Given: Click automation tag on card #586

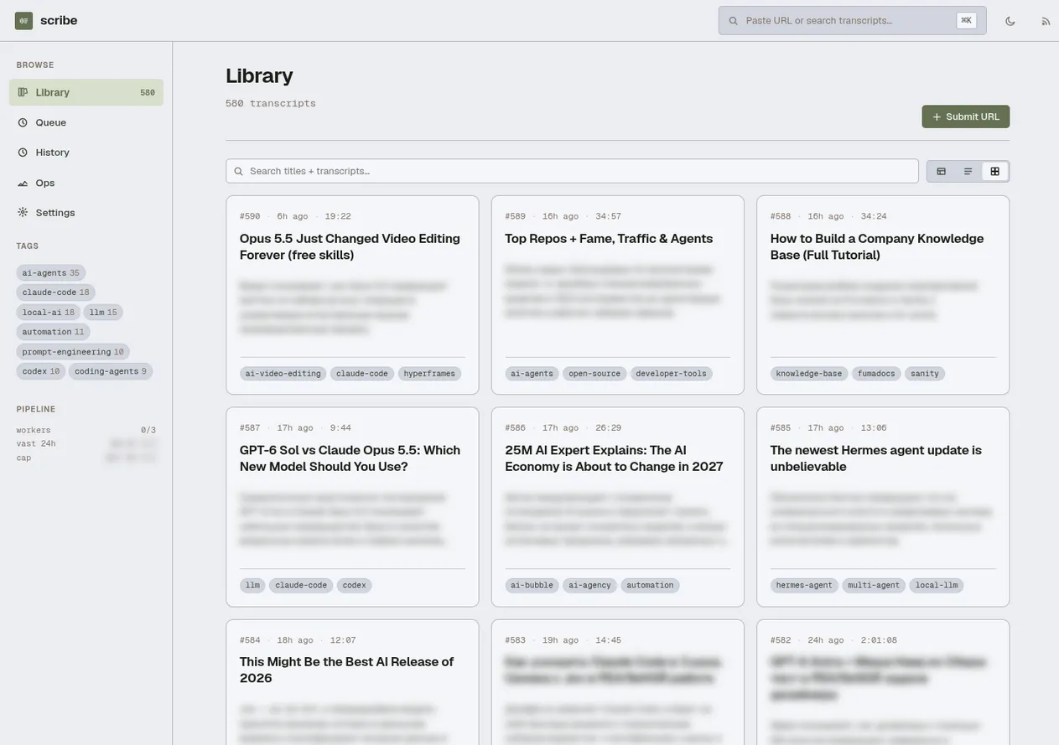Looking at the screenshot, I should click(650, 586).
